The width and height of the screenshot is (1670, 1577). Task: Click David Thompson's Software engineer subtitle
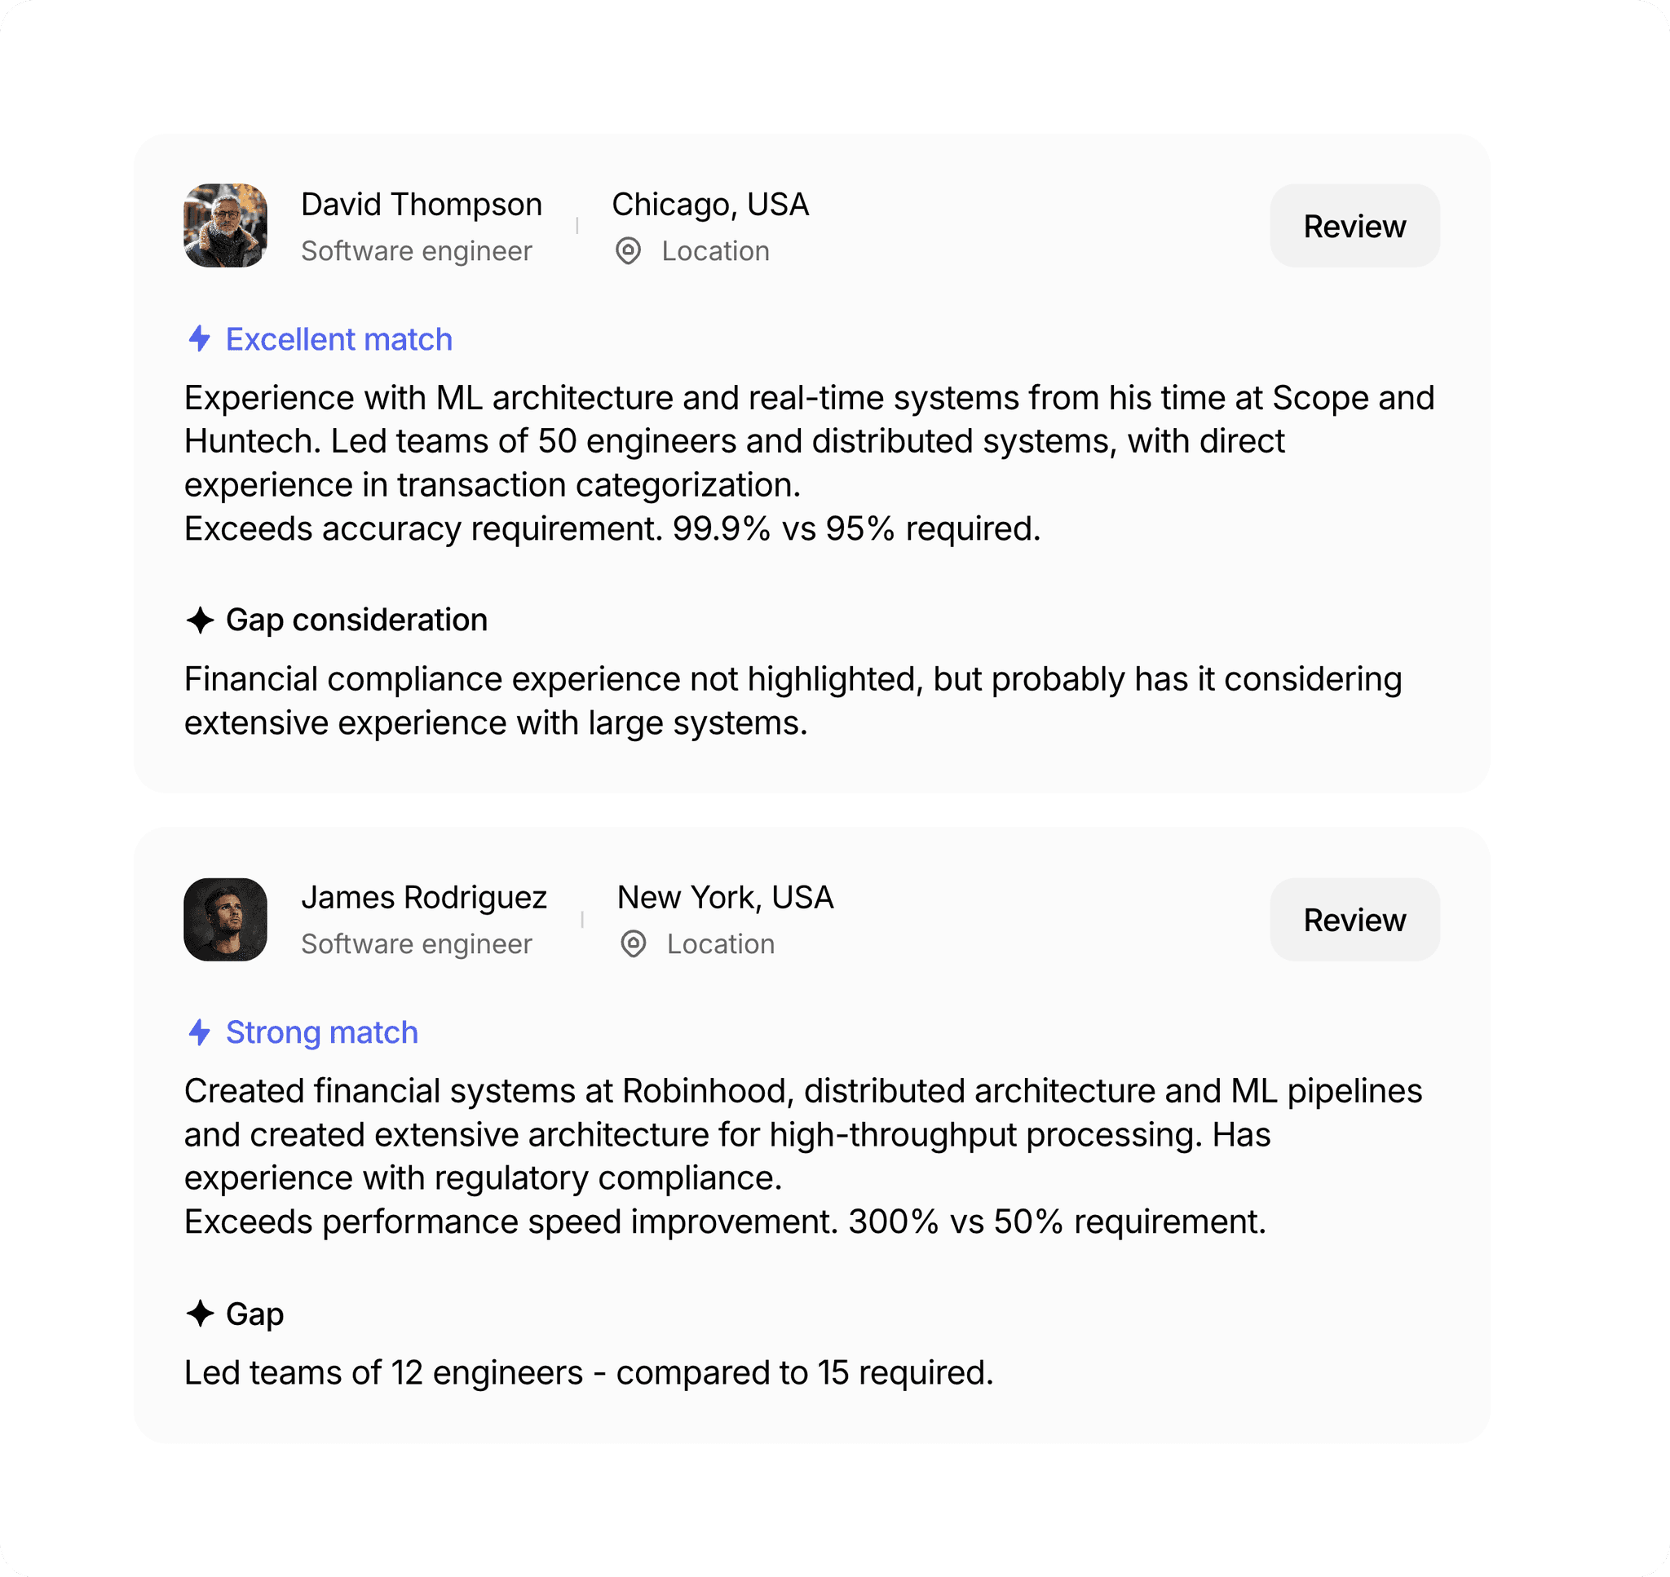click(x=417, y=251)
